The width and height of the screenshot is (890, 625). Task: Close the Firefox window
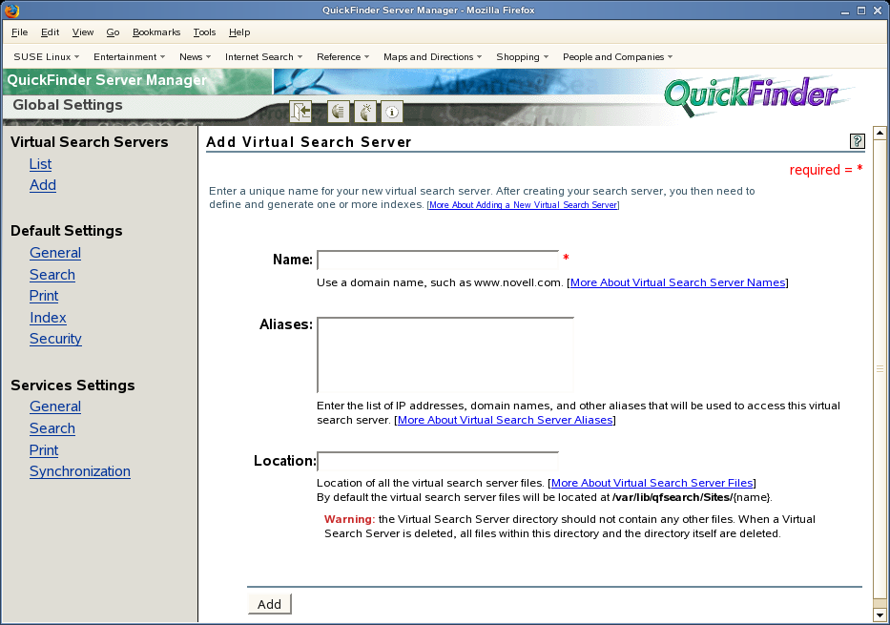878,10
